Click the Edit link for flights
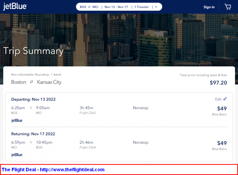Image resolution: width=238 pixels, height=175 pixels. [x=218, y=99]
